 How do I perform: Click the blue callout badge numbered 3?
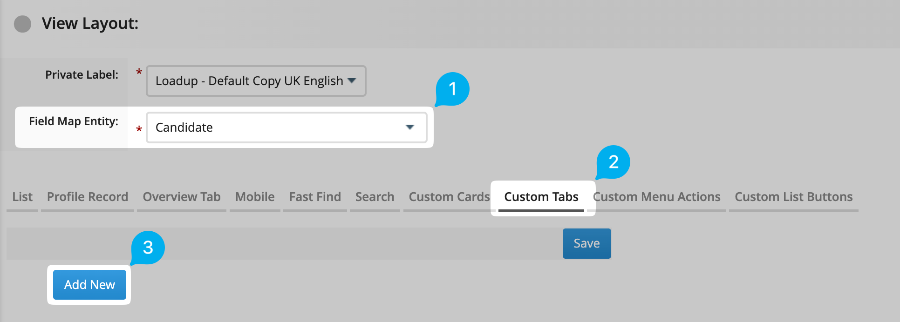click(x=148, y=248)
